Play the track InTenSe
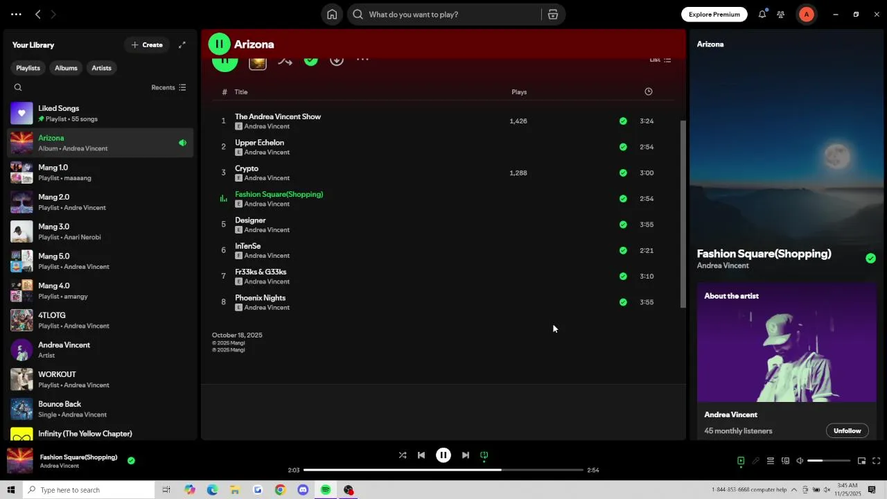887x499 pixels. (443, 250)
